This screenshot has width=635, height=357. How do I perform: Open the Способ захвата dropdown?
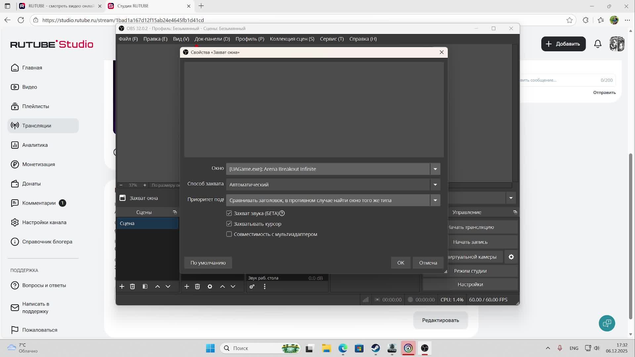(x=435, y=185)
